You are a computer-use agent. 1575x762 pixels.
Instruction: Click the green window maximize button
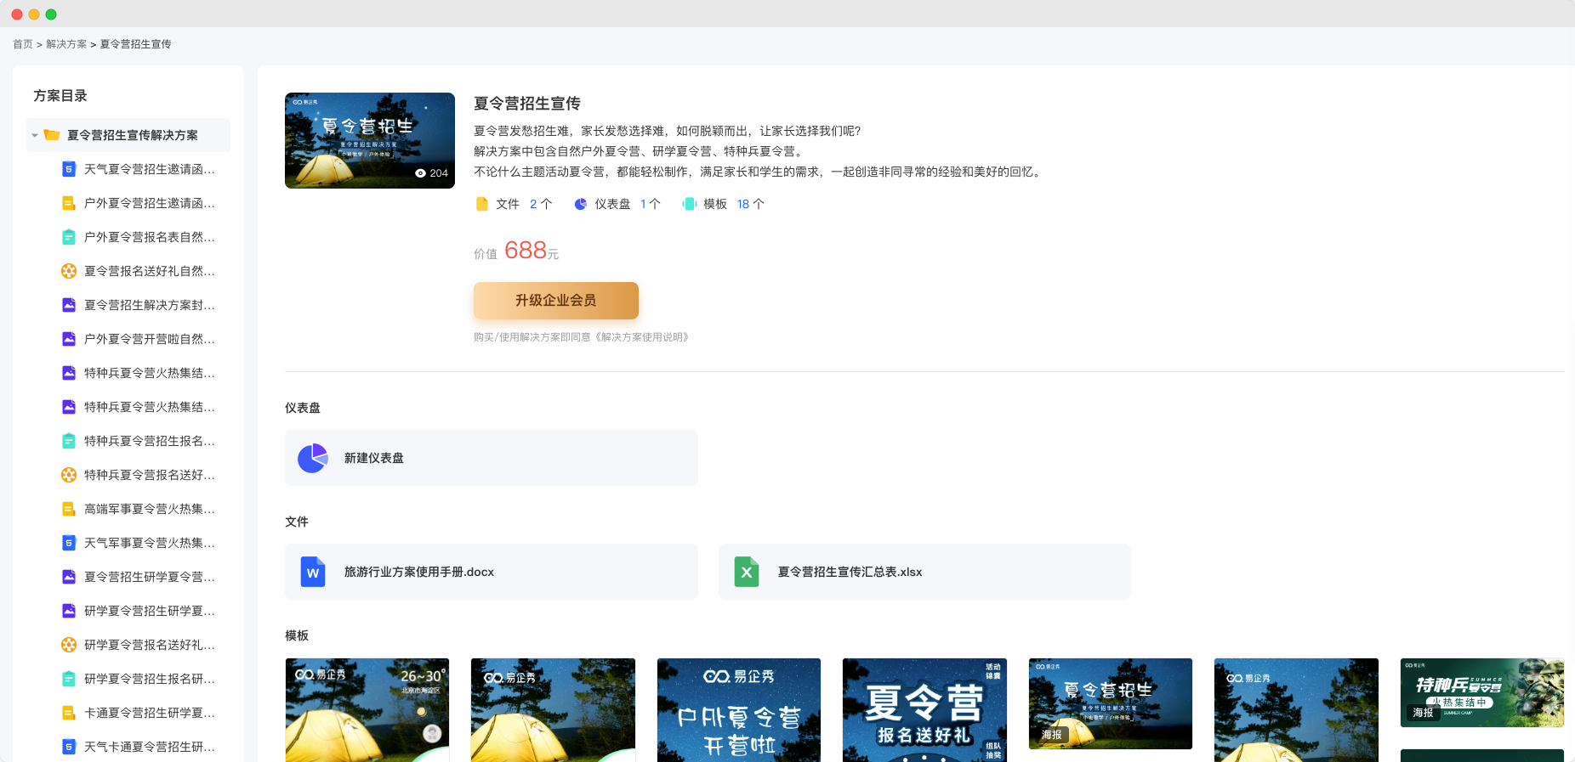point(51,14)
